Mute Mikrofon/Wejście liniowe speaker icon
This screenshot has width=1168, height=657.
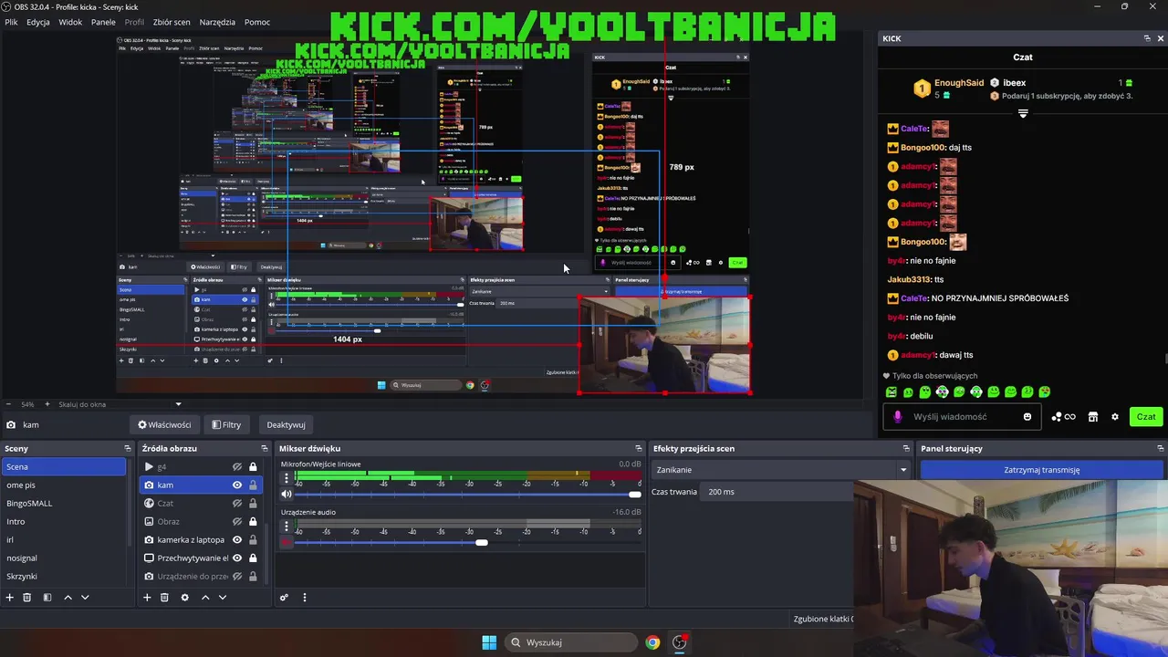click(287, 494)
